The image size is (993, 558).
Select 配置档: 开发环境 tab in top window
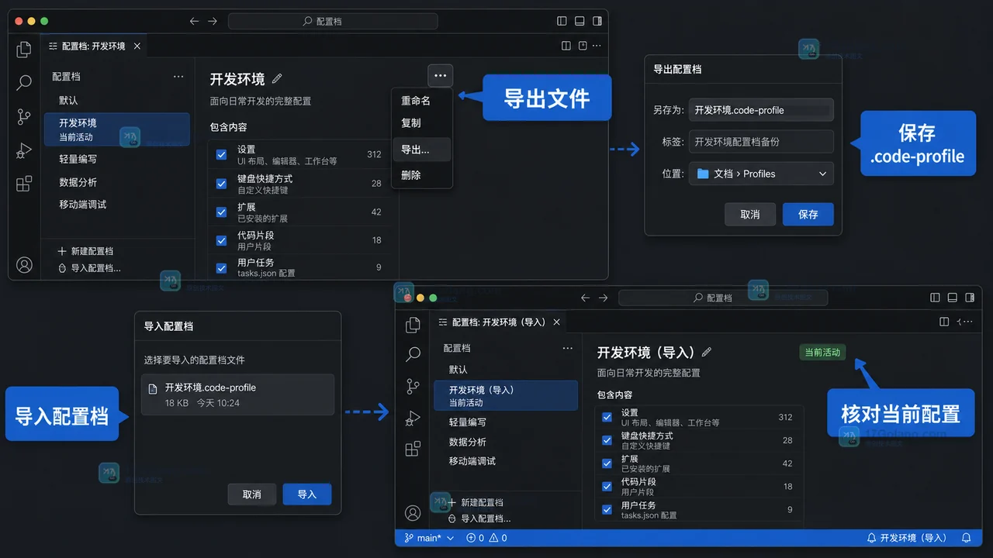(x=93, y=46)
